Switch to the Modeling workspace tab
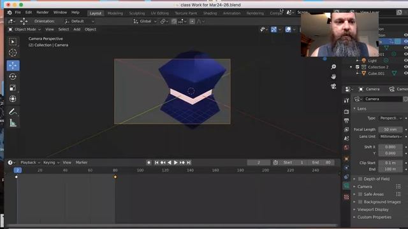Viewport: 408px width, 229px height. tap(115, 13)
